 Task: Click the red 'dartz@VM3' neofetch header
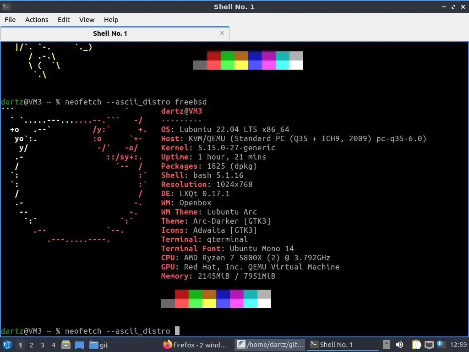181,111
